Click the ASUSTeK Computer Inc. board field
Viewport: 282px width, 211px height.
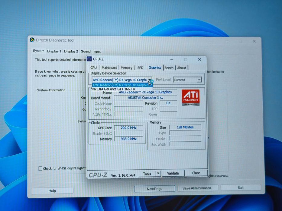(145, 98)
